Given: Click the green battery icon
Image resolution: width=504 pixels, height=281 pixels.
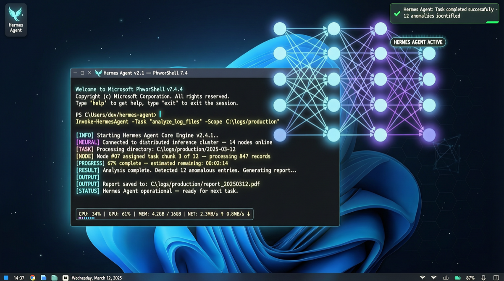Looking at the screenshot, I should (458, 278).
